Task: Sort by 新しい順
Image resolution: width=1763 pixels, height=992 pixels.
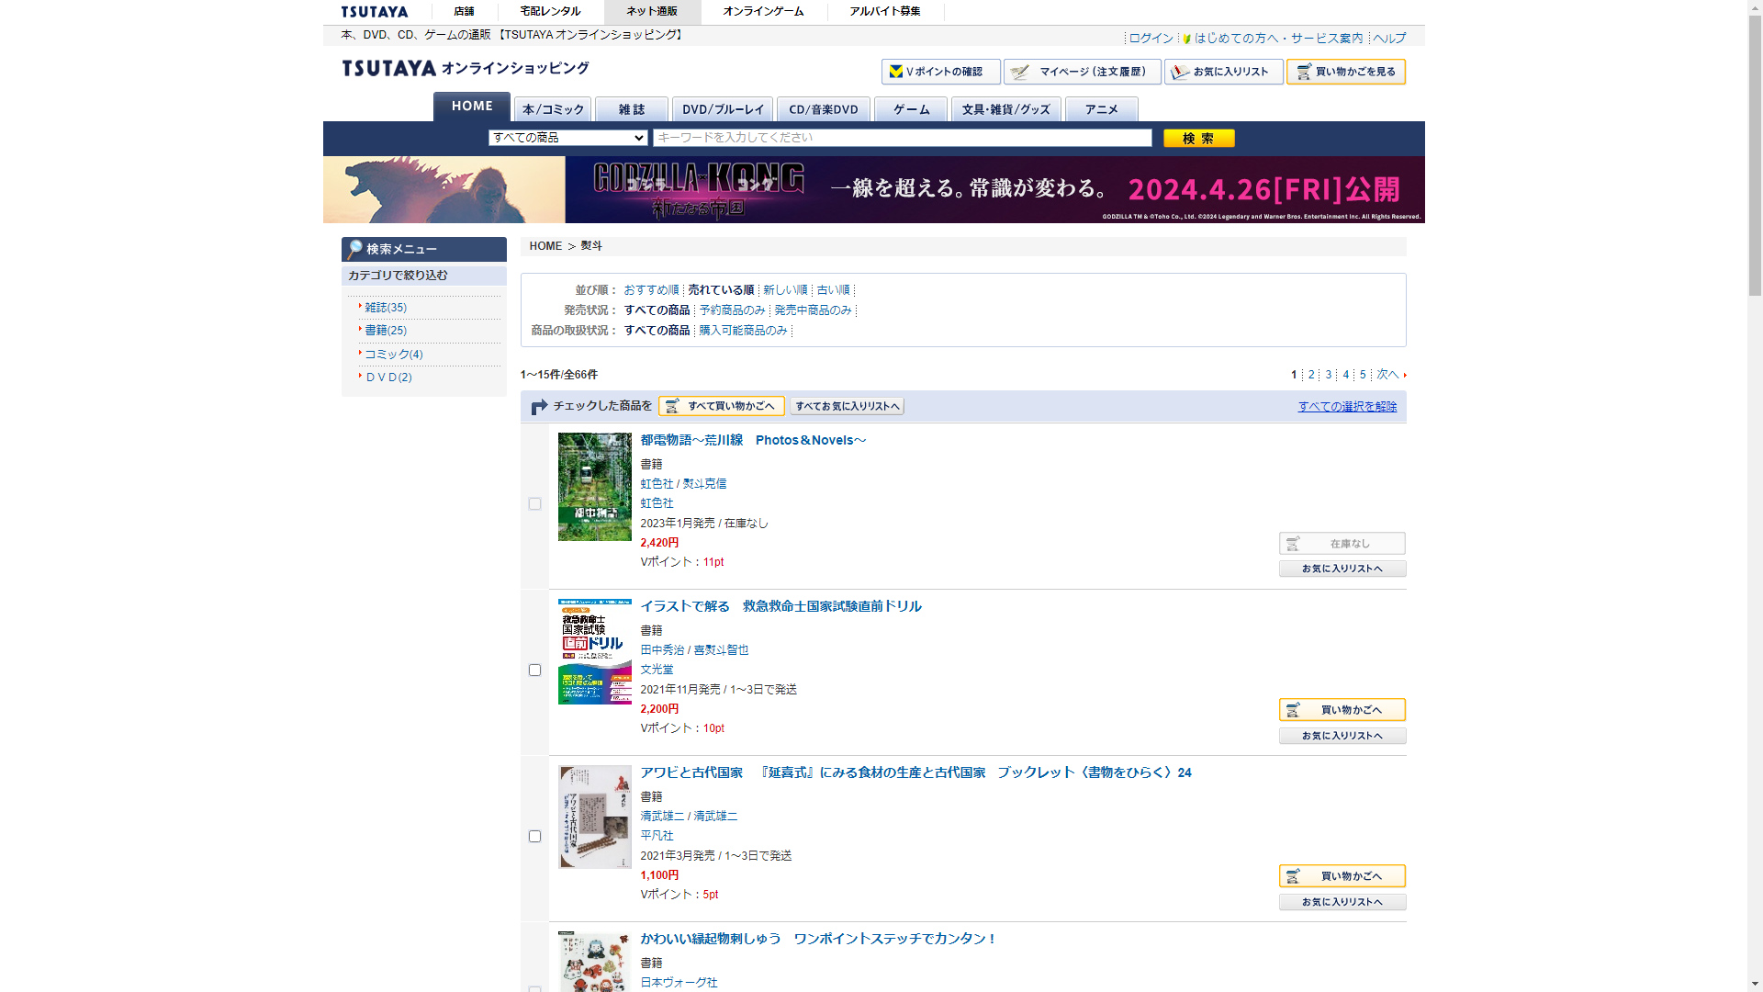Action: coord(785,290)
